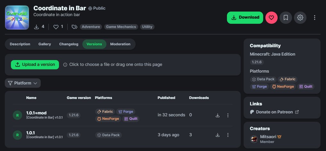
Task: Click the Downloads column header
Action: pos(199,98)
